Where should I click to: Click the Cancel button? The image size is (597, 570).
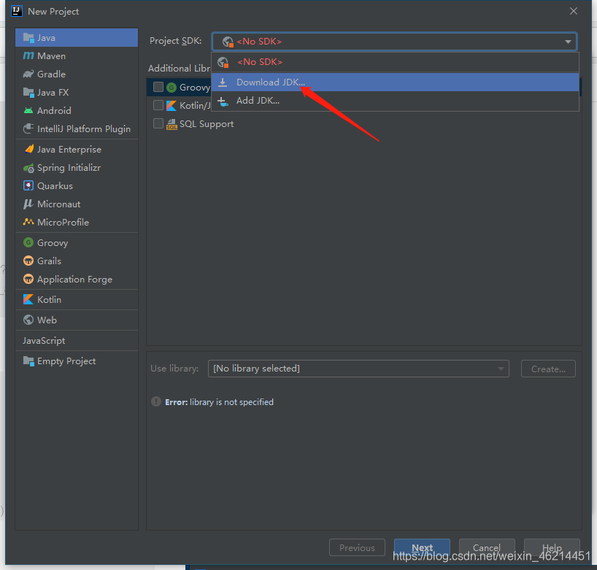click(487, 547)
